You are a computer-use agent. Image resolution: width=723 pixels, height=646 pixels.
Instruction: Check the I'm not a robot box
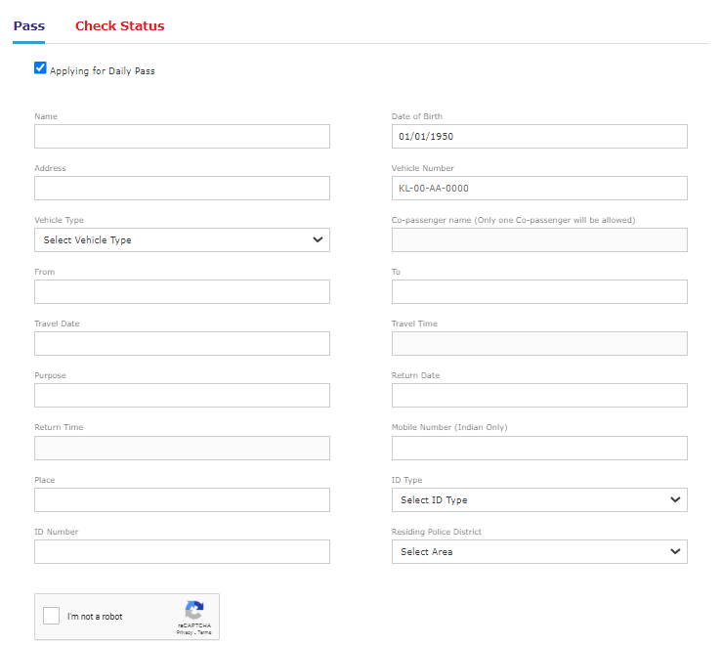(x=51, y=617)
